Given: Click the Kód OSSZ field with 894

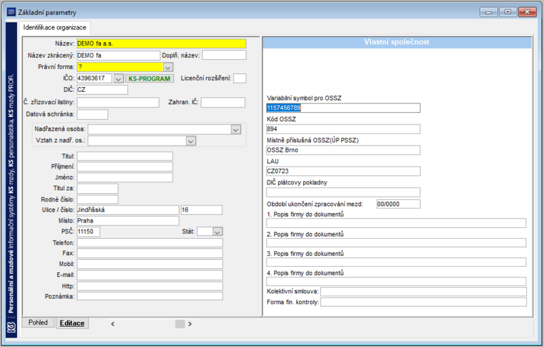Looking at the screenshot, I should coord(343,129).
